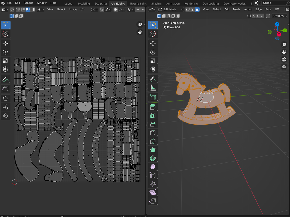This screenshot has width=290, height=217.
Task: Choose the UV Grab sculpt tool
Action: (6, 99)
